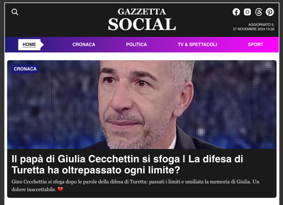Open the POLITICA section
283x205 pixels.
(x=136, y=45)
